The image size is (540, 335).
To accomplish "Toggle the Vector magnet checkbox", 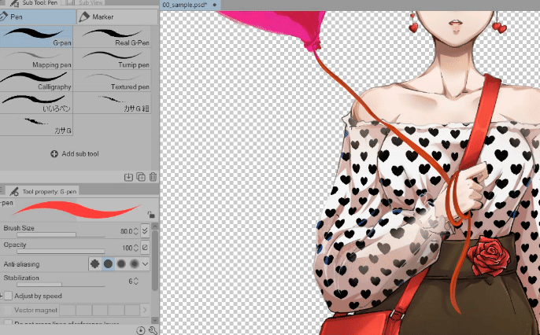I will click(8, 311).
